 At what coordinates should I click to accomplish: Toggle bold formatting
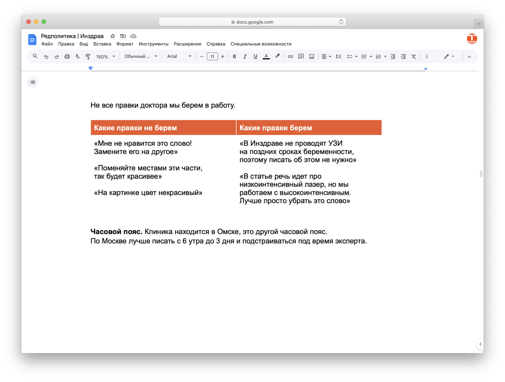[234, 56]
